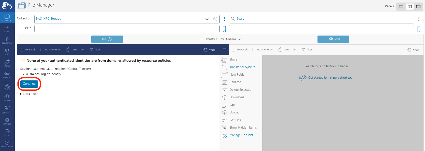Viewport: 425px width, 151px height.
Task: Check the left panel select all box
Action: pos(22,50)
